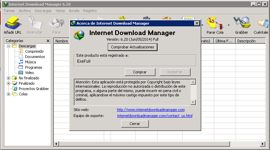Open the Archivo menu
The height and width of the screenshot is (150, 270).
pos(25,11)
